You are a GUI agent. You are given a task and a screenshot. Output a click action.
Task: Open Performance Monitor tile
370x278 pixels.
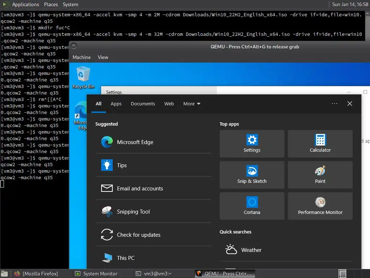tap(320, 206)
